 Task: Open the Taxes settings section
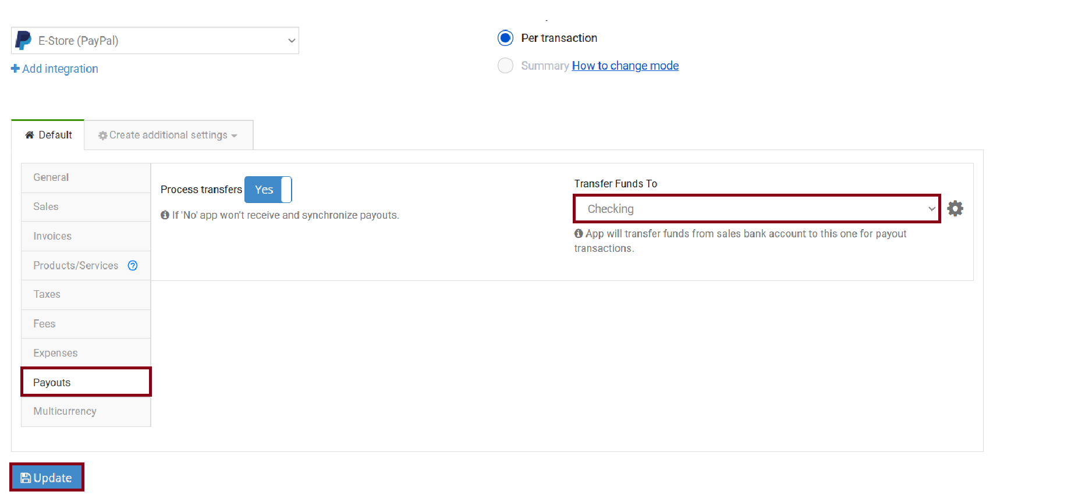click(x=86, y=294)
